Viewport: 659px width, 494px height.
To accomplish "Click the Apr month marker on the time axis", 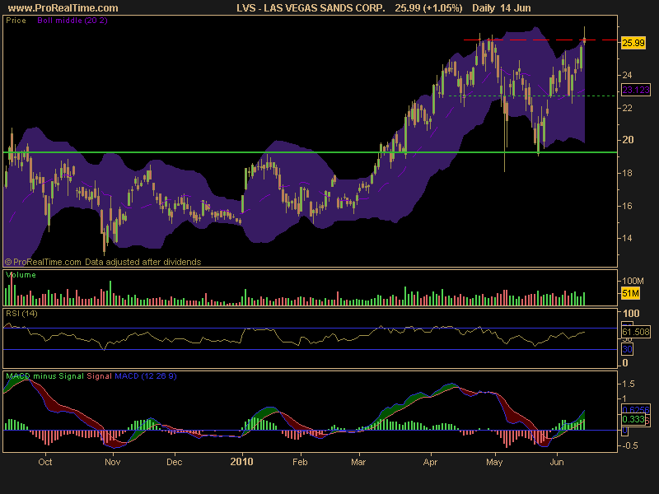I will 430,462.
